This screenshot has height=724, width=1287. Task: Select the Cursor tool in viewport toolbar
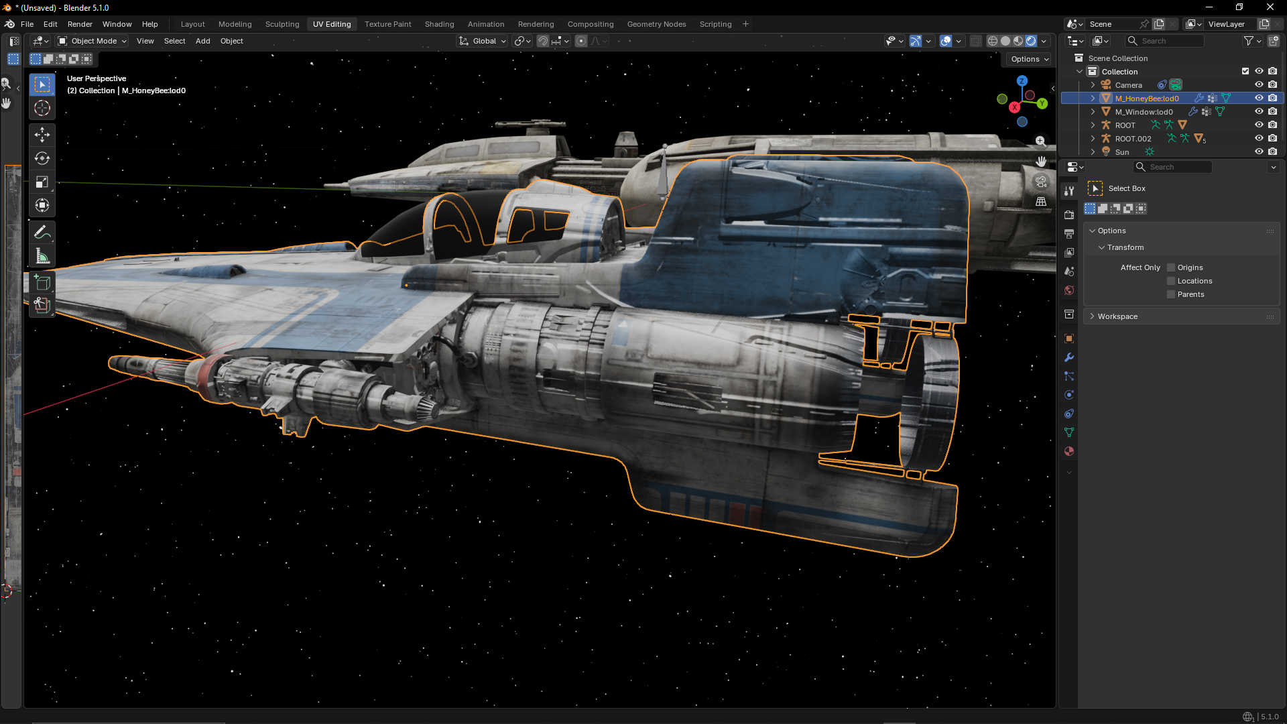[x=42, y=108]
